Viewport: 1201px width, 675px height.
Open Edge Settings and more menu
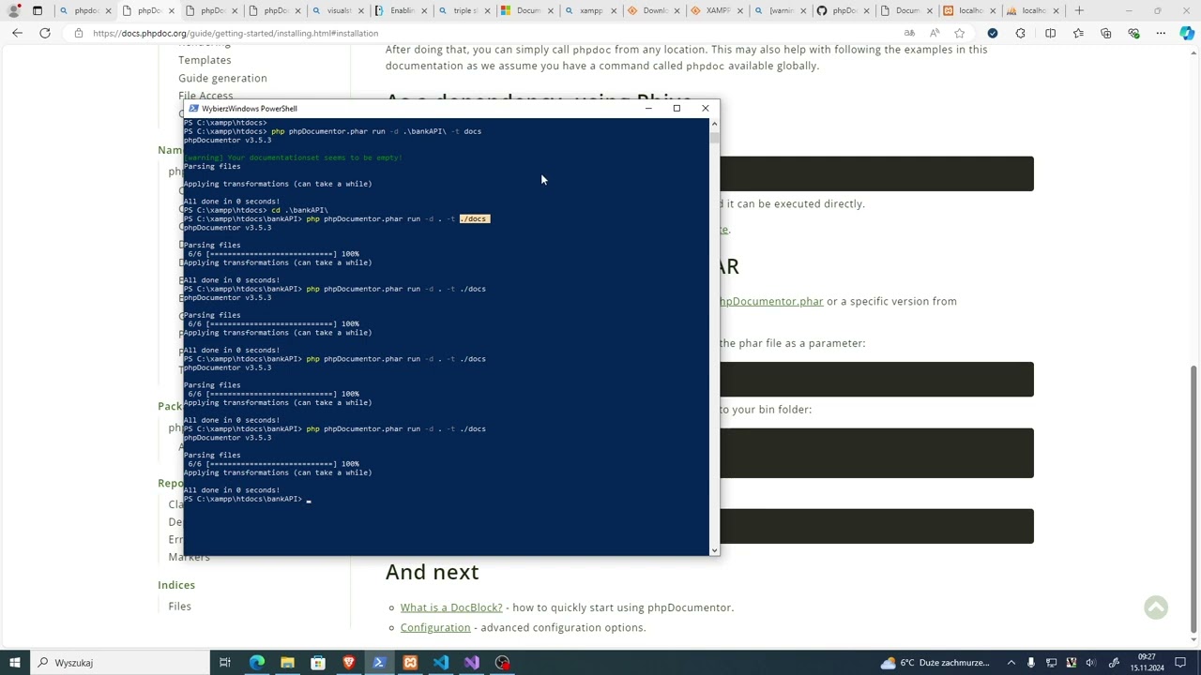pyautogui.click(x=1161, y=33)
